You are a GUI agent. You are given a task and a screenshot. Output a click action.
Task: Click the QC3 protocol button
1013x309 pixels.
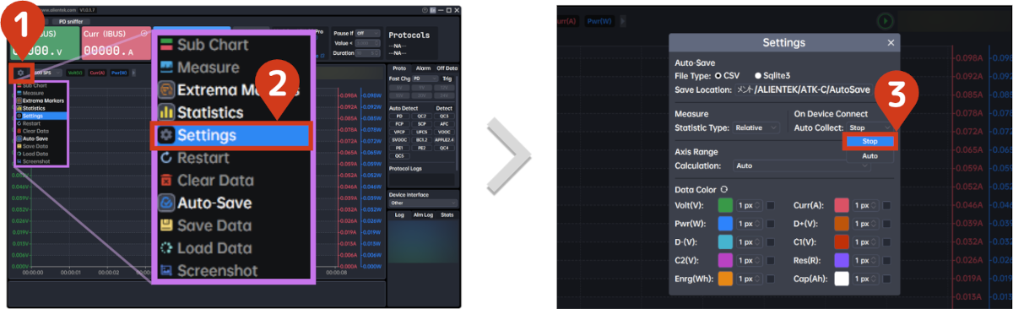point(444,117)
